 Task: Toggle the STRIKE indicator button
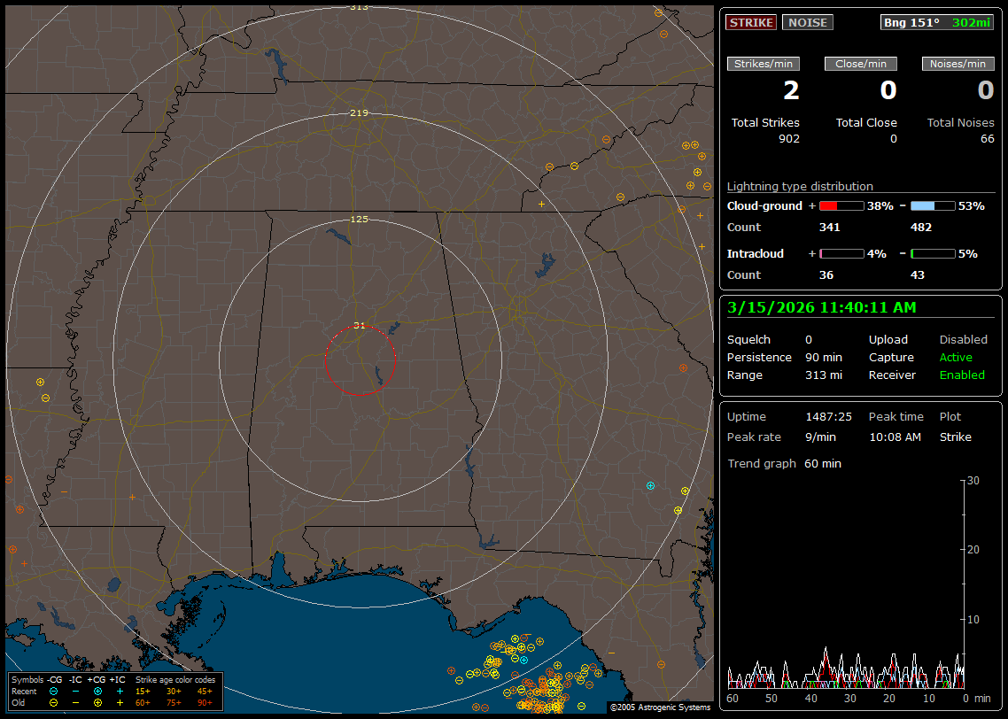[751, 22]
